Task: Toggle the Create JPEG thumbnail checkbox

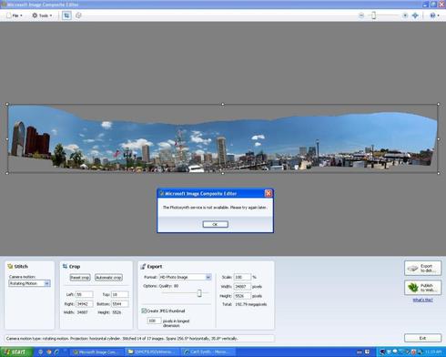Action: coord(144,311)
